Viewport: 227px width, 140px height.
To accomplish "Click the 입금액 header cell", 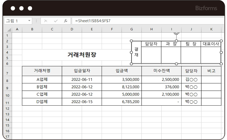I will click(122, 71).
